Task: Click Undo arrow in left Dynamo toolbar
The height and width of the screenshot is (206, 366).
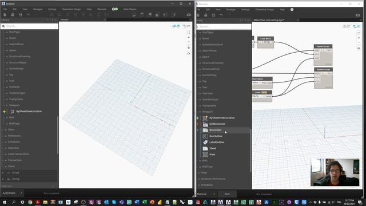Action: (x=28, y=15)
